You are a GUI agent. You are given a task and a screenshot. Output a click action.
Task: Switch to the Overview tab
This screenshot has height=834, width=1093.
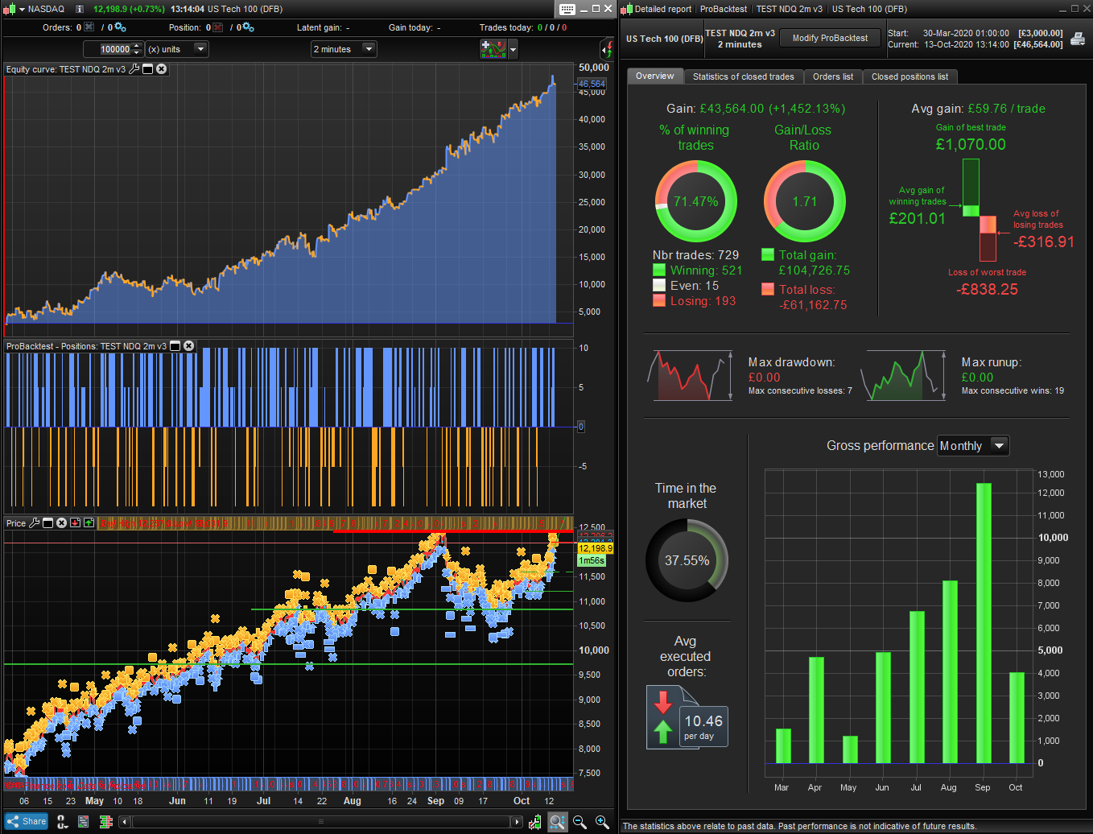pos(655,76)
